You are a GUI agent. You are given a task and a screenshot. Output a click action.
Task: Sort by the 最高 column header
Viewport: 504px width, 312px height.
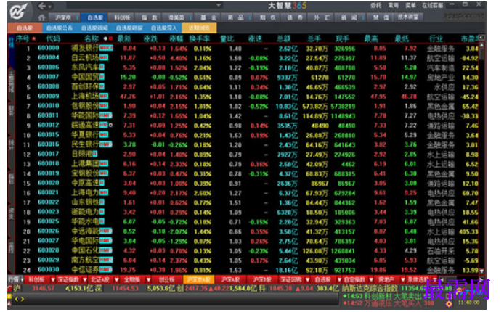coord(371,39)
